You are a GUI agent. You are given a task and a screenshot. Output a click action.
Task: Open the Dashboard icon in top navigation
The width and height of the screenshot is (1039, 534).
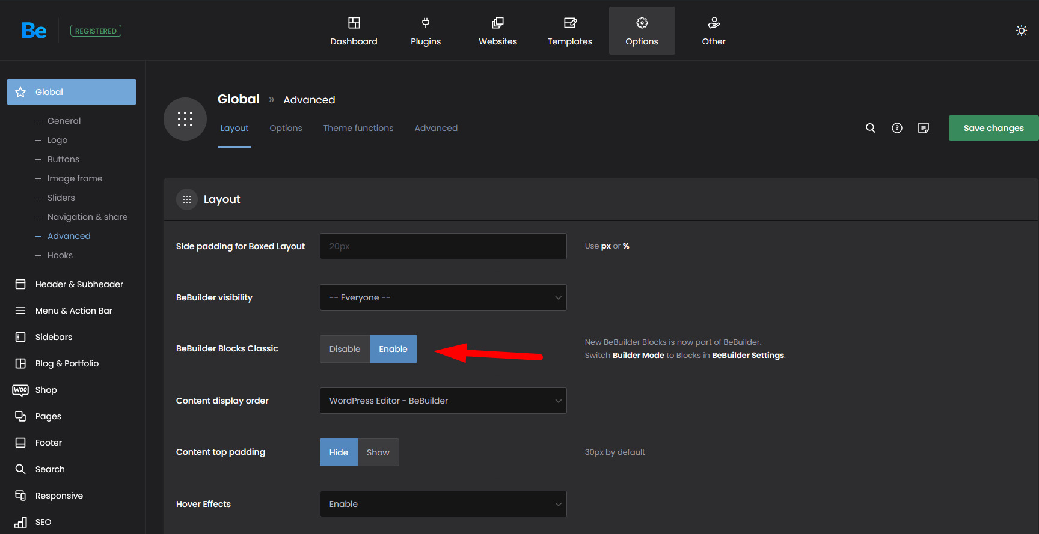point(354,23)
